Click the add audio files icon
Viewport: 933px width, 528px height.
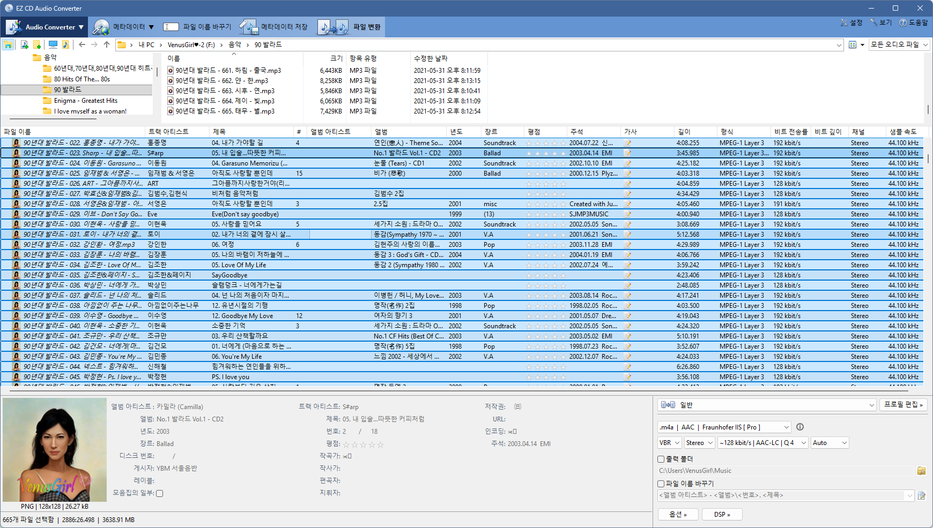click(24, 44)
